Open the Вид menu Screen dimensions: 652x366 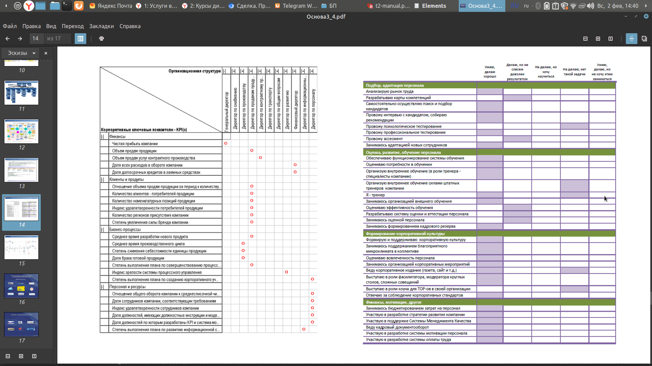coord(51,26)
